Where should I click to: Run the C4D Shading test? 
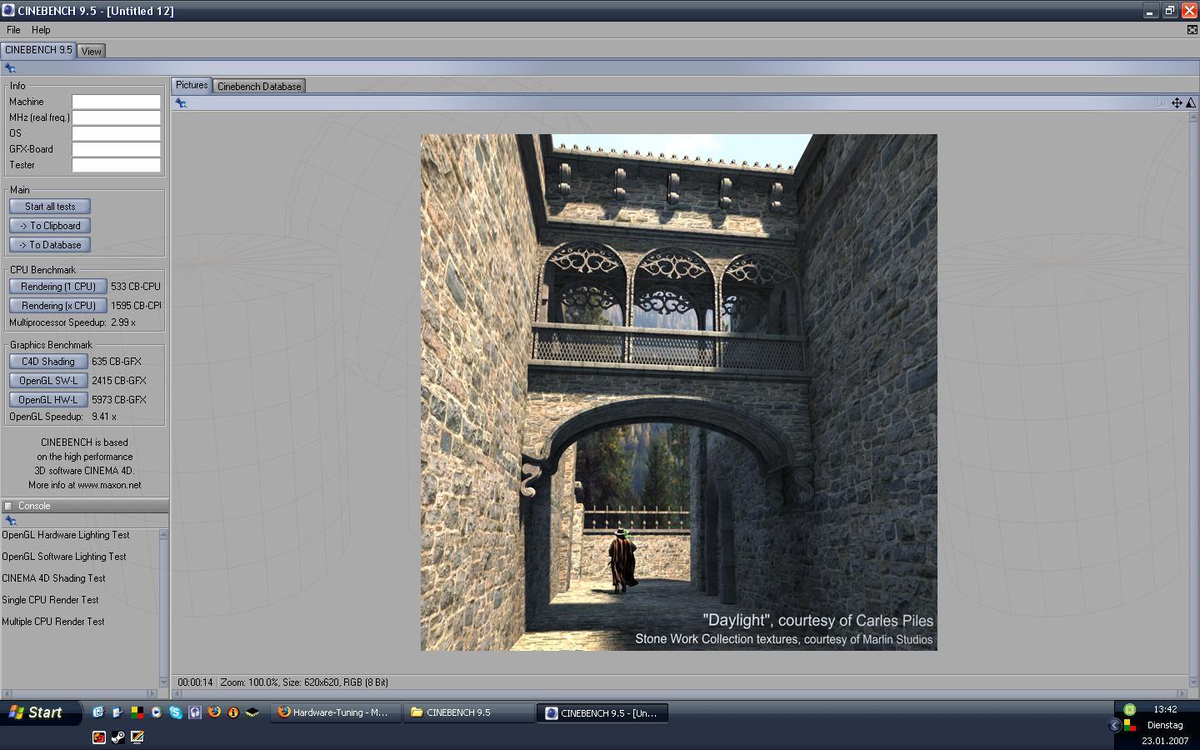point(48,362)
